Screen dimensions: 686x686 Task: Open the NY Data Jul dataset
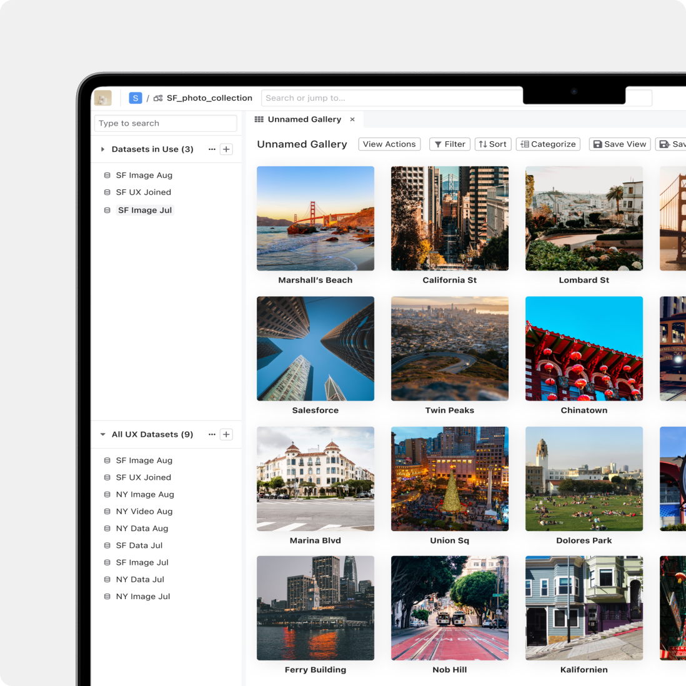click(140, 580)
